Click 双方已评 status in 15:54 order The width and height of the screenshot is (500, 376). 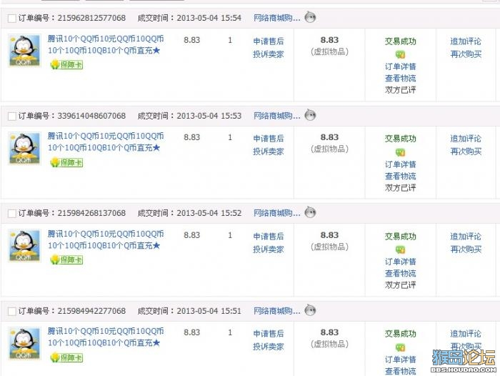tap(401, 90)
